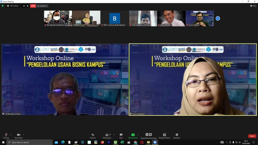Open the Reactions menu

point(177,135)
